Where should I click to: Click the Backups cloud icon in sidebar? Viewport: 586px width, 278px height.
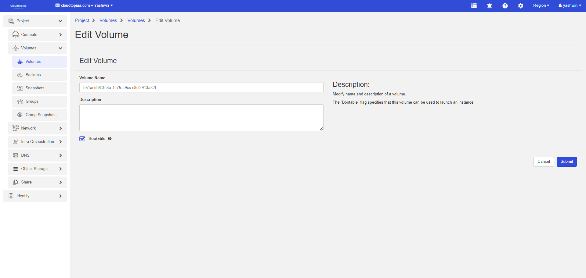20,75
